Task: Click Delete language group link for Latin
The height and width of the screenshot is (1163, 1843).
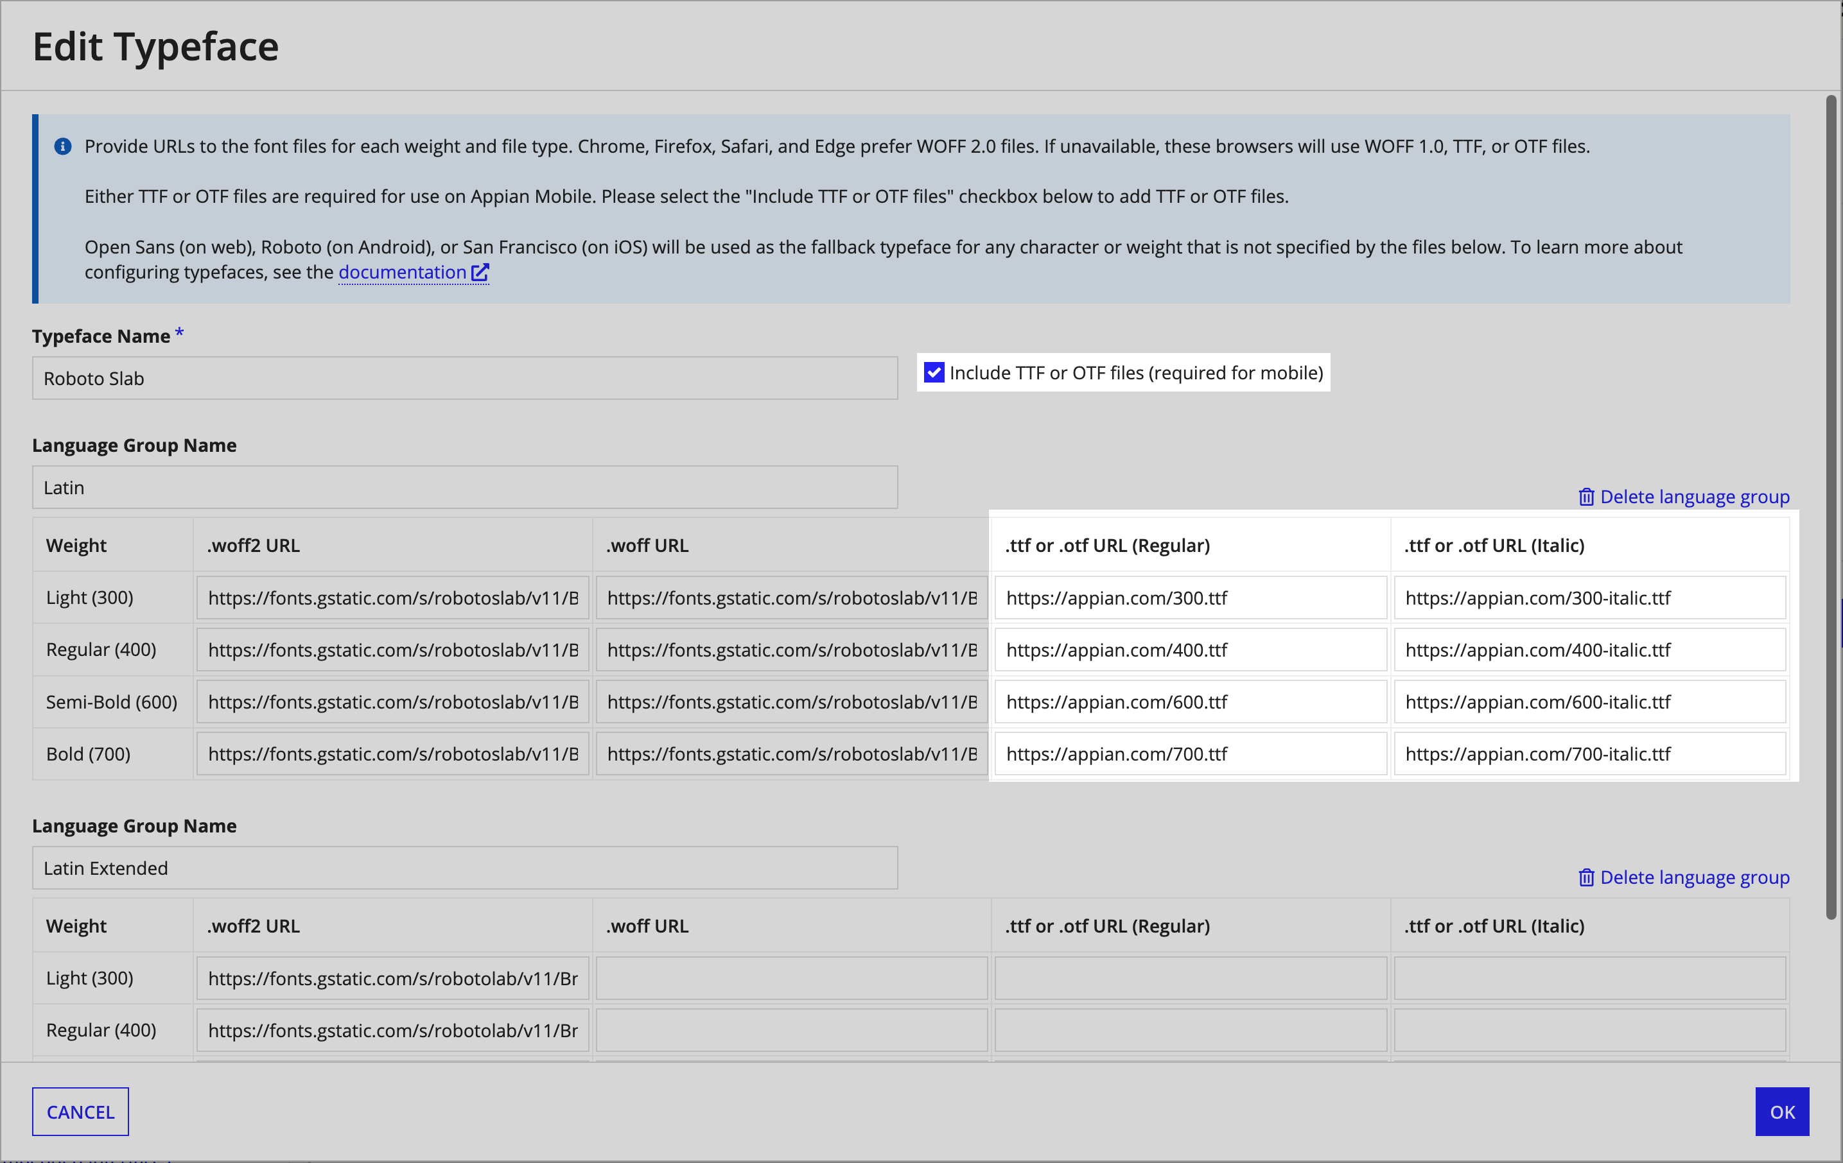Action: click(1695, 497)
